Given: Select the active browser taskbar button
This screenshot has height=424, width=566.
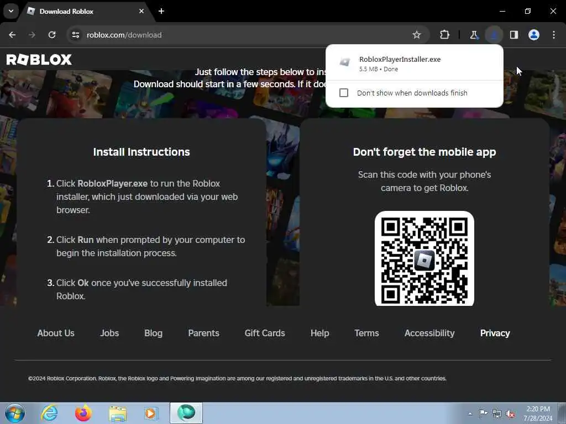Looking at the screenshot, I should [186, 413].
